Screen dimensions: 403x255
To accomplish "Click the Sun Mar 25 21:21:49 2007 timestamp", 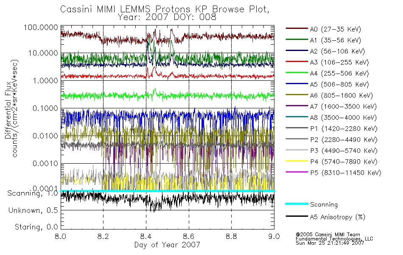I will point(330,243).
